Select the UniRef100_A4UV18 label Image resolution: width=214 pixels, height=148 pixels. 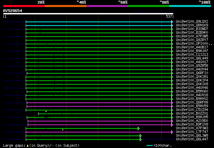tap(192, 95)
